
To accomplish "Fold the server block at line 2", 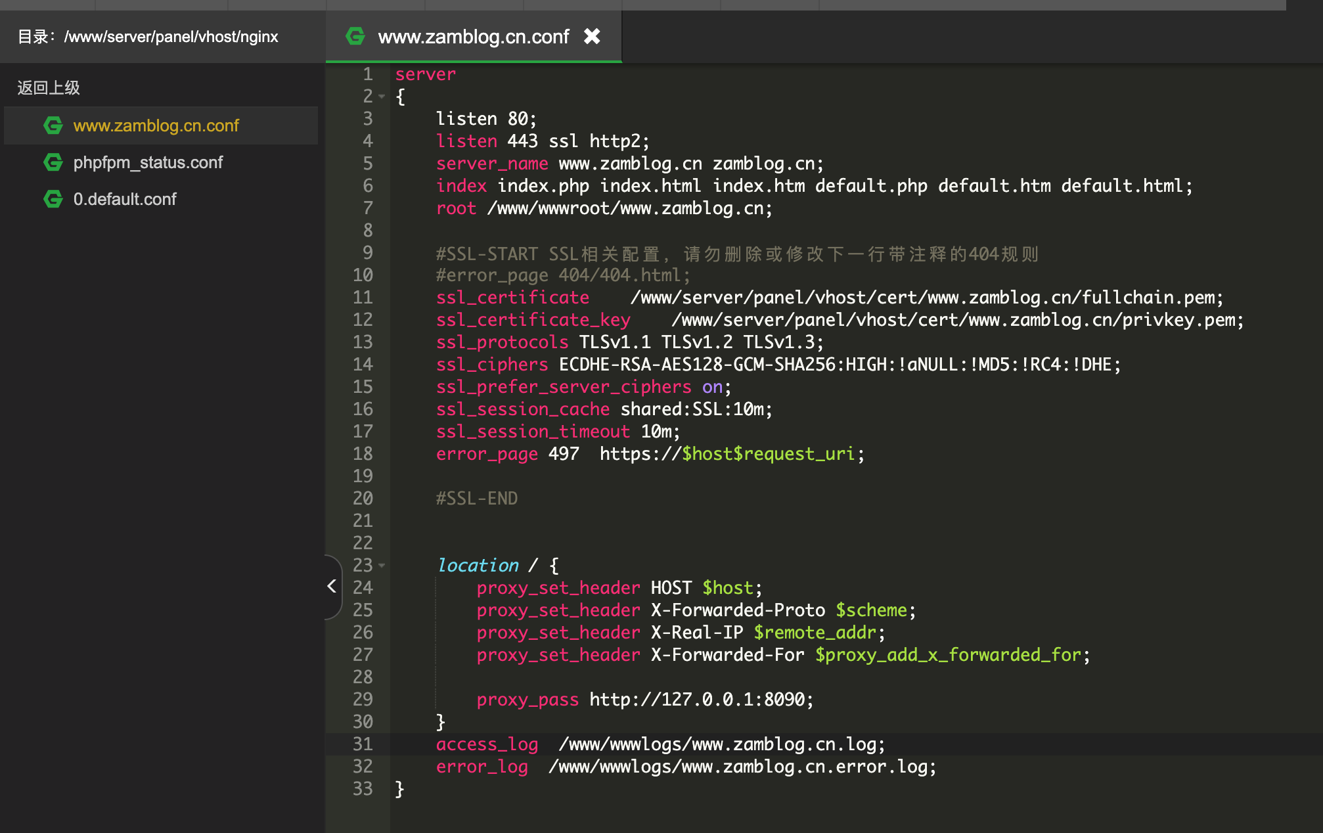I will tap(382, 97).
